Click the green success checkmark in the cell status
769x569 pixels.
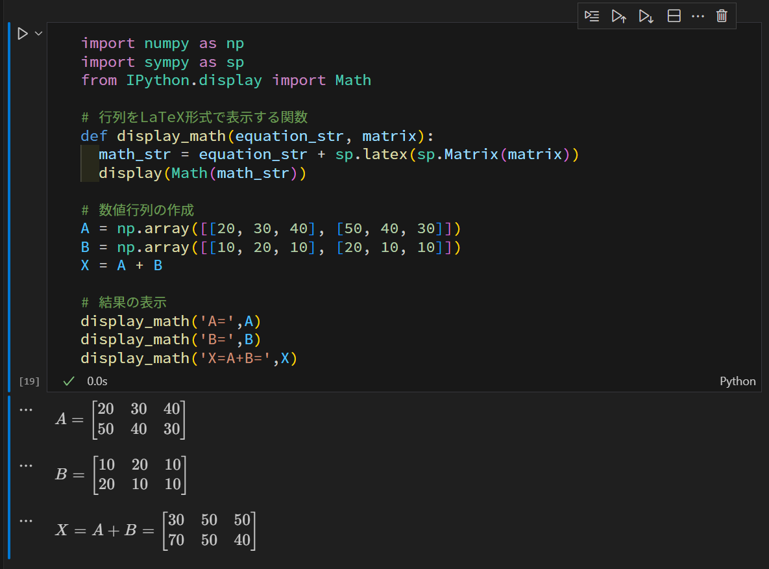point(68,381)
